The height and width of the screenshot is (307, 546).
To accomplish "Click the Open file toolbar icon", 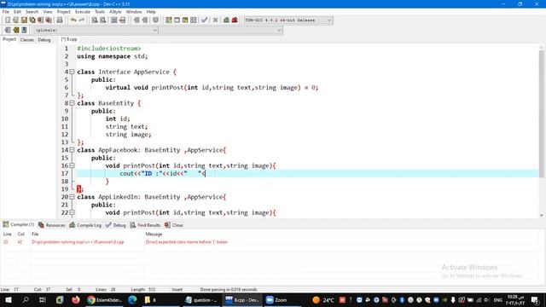I will click(15, 20).
